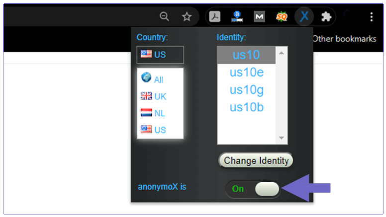Click the zoom magnifier icon in address bar

tap(164, 17)
